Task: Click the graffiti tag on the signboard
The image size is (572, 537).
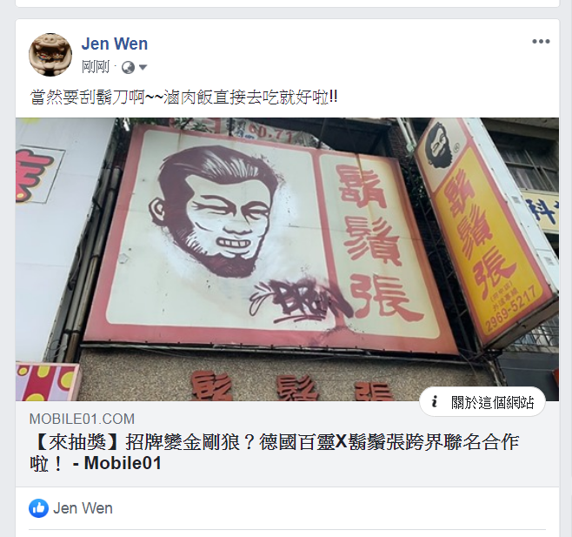Action: pyautogui.click(x=301, y=301)
